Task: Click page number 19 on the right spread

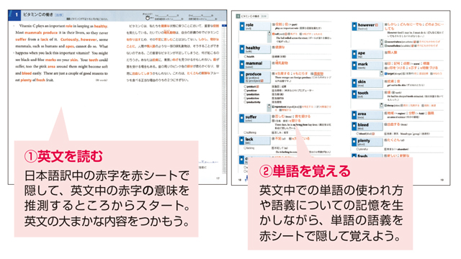Action: point(442,180)
